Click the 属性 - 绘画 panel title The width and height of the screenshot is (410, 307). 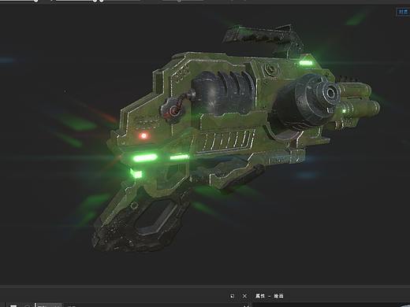pyautogui.click(x=270, y=296)
